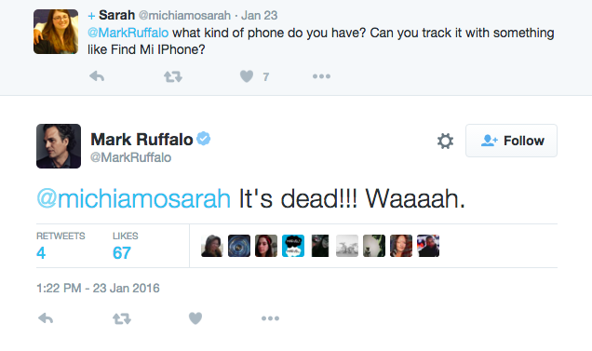Open the gear settings menu for Mark Ruffalo

pos(445,141)
